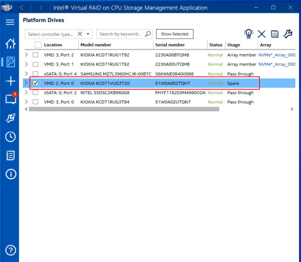This screenshot has width=301, height=262.
Task: Sort by the Model number column header
Action: (96, 45)
